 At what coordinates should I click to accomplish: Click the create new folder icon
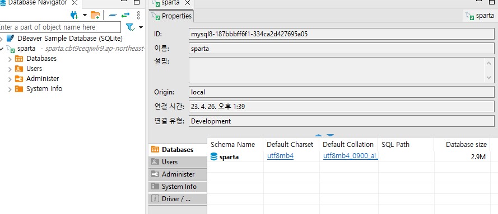(x=95, y=15)
